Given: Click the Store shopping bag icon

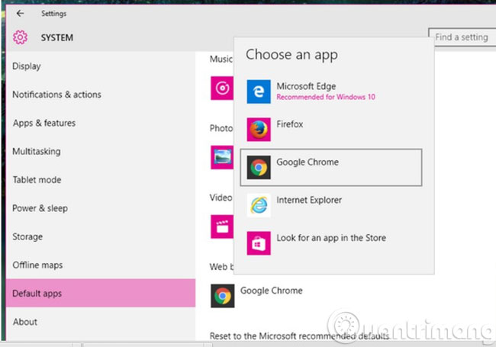Looking at the screenshot, I should [259, 243].
